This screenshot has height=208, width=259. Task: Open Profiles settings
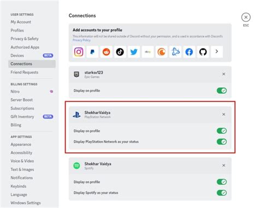point(32,31)
